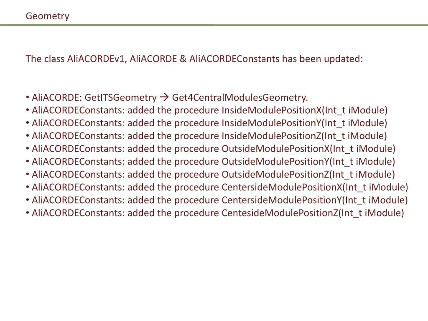This screenshot has height=321, width=428.
Task: Click Get4CentralModulesGeometry text
Action: click(240, 97)
